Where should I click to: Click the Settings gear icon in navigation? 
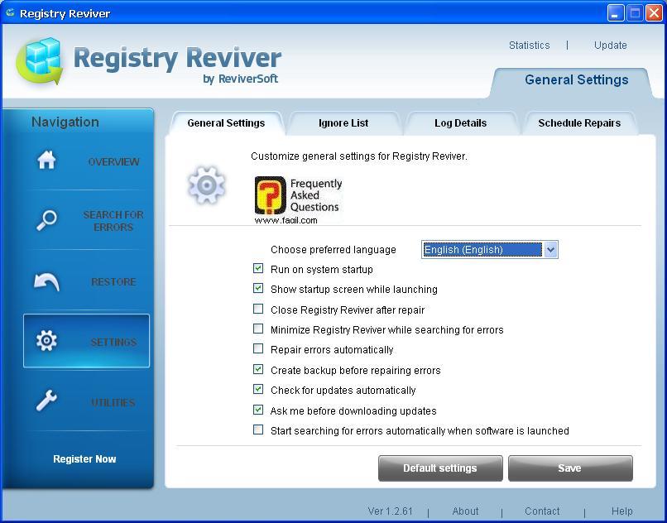tap(46, 341)
